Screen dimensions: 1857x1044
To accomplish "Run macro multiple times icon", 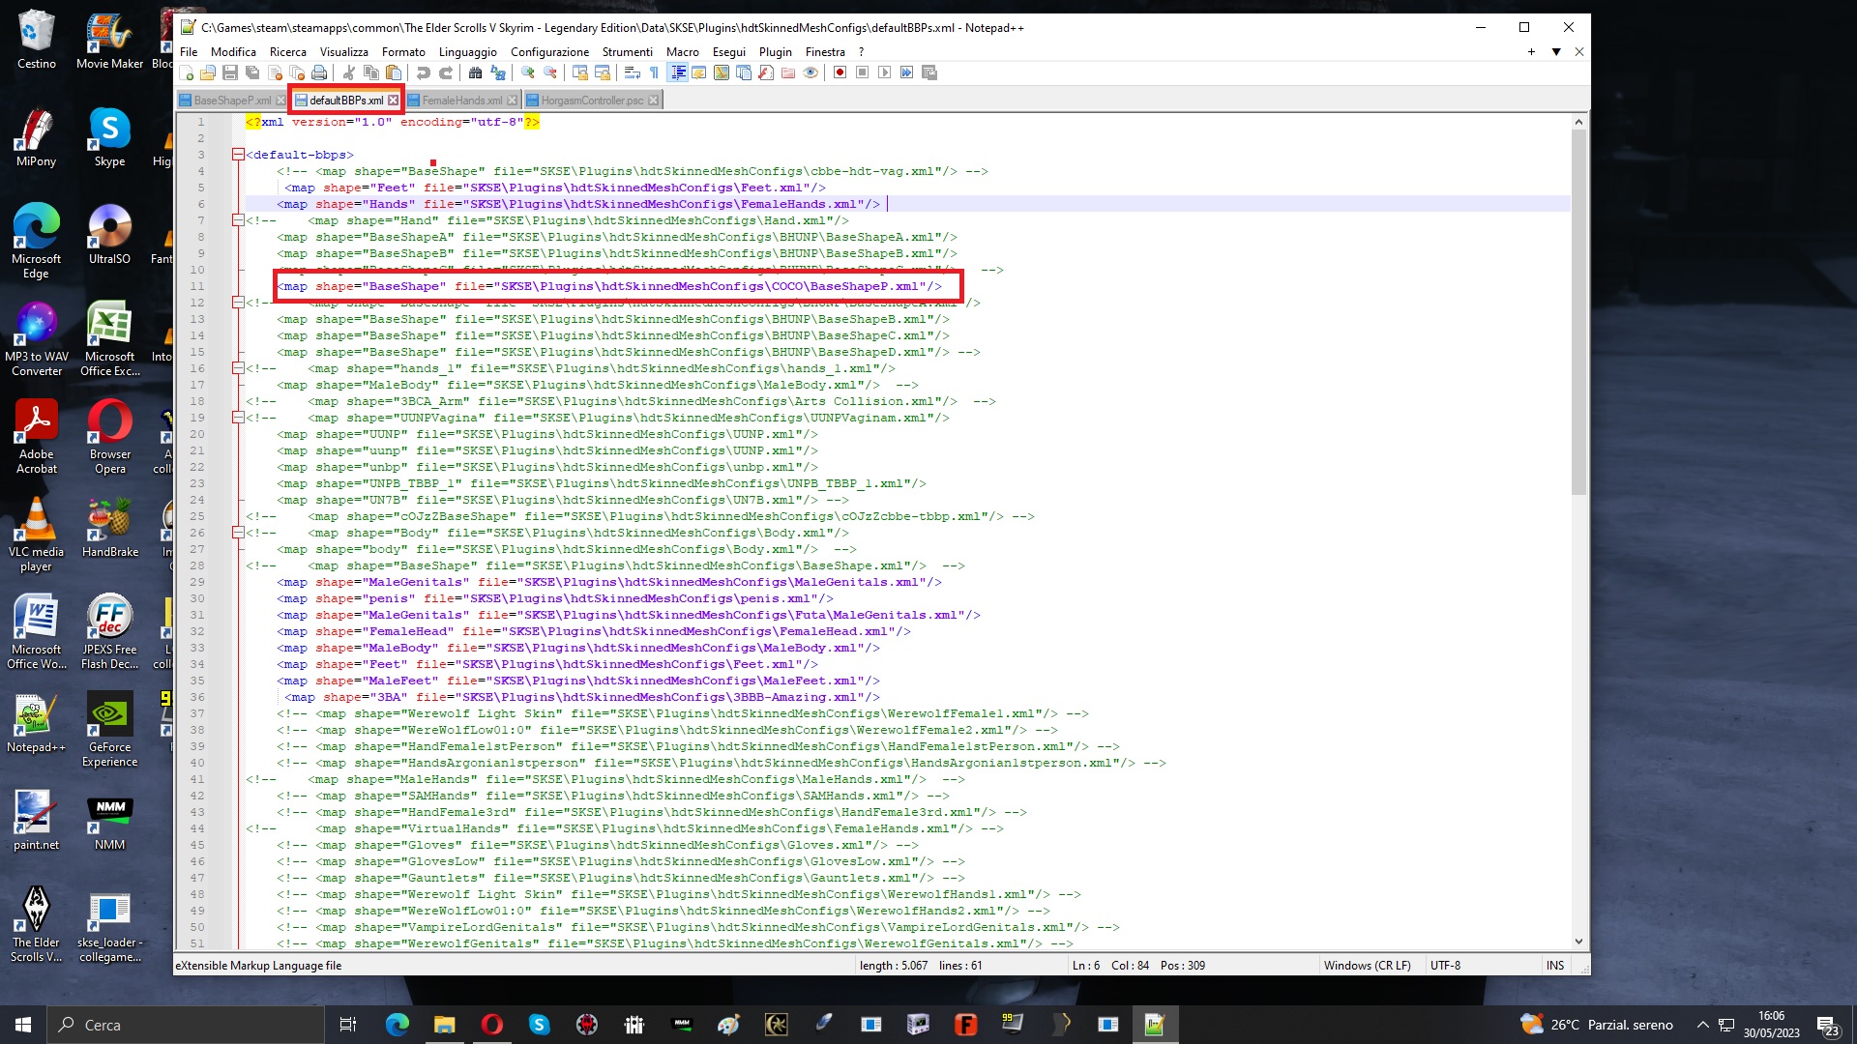I will tap(907, 72).
